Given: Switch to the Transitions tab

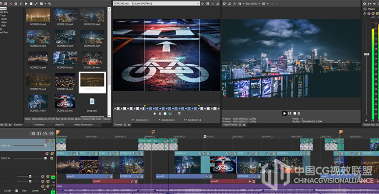Looking at the screenshot, I should pos(39,124).
